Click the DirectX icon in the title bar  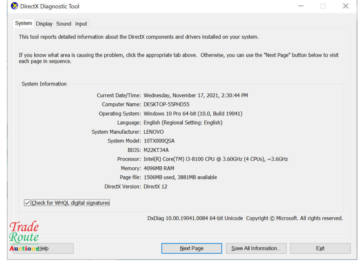14,6
